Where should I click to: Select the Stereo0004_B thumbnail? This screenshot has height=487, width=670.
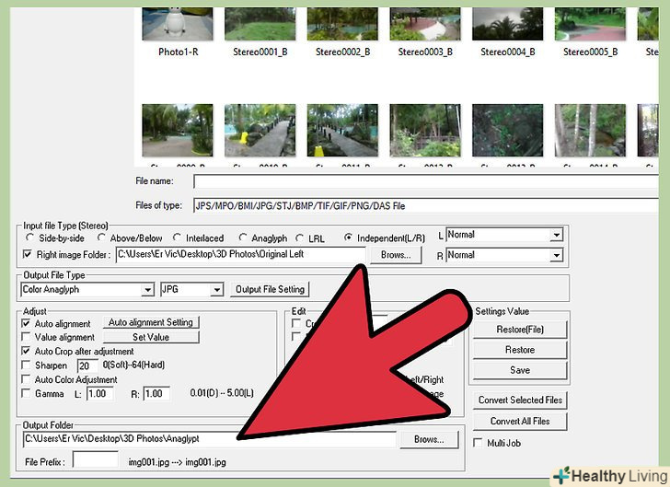click(x=508, y=24)
